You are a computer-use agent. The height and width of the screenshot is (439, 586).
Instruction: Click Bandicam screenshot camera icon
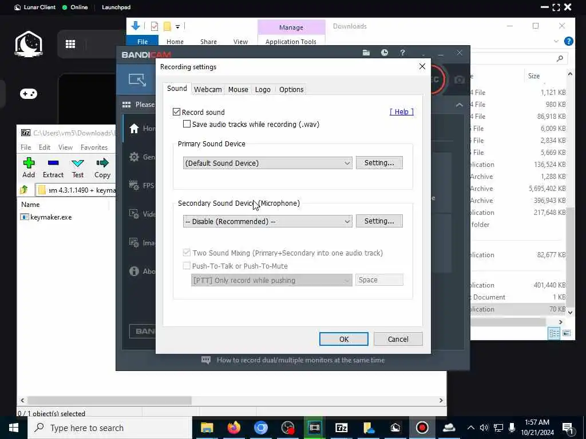pyautogui.click(x=460, y=80)
